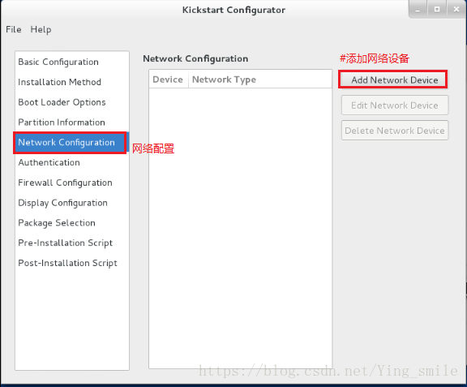Image resolution: width=467 pixels, height=387 pixels.
Task: Select Installation Method section
Action: [x=72, y=82]
